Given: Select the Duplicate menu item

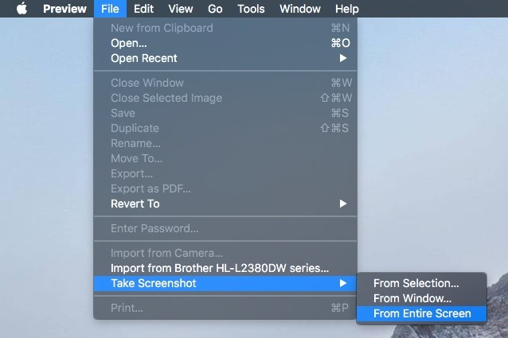Looking at the screenshot, I should coord(225,128).
